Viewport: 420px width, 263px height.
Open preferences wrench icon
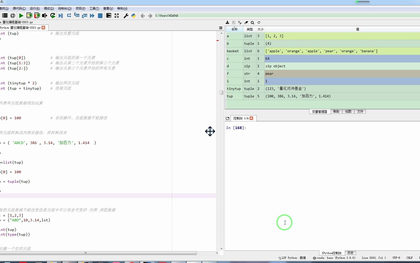pos(126,16)
